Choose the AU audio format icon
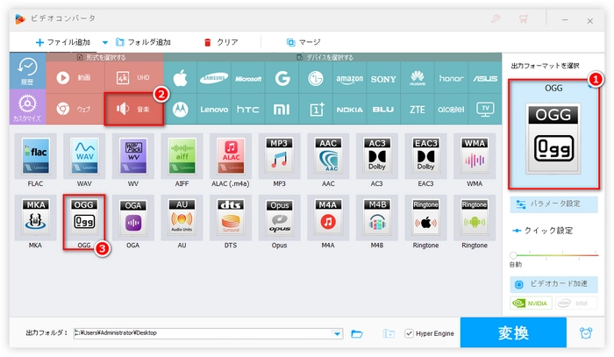This screenshot has width=614, height=357. (x=182, y=218)
